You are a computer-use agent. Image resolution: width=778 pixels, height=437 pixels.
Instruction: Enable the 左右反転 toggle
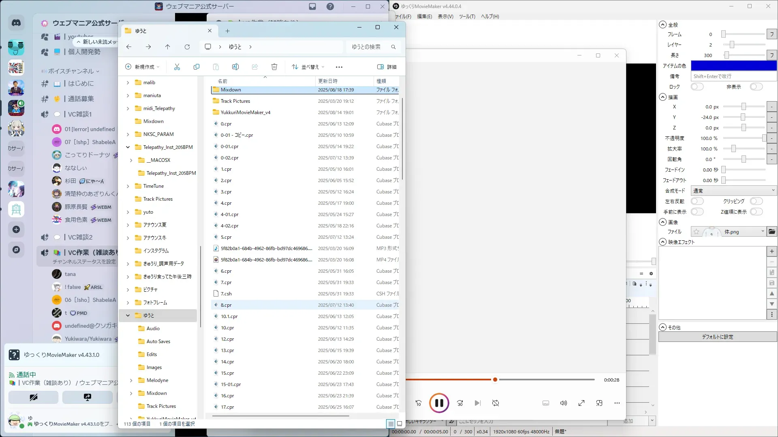point(697,201)
